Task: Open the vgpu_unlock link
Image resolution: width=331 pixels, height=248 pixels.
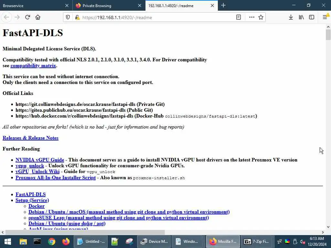Action: pyautogui.click(x=30, y=166)
